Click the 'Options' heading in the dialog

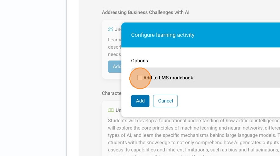(139, 61)
